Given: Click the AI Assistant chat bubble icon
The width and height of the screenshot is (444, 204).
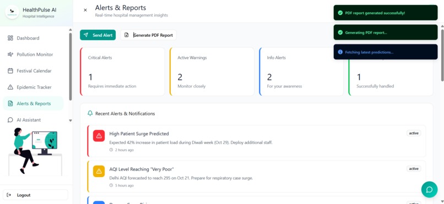Looking at the screenshot, I should [x=10, y=120].
